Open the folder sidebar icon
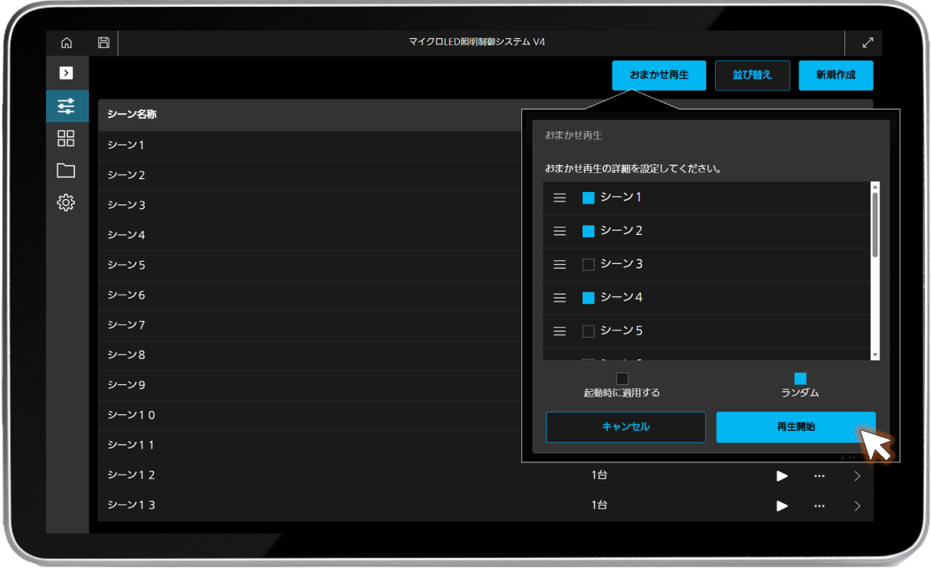 [x=67, y=171]
